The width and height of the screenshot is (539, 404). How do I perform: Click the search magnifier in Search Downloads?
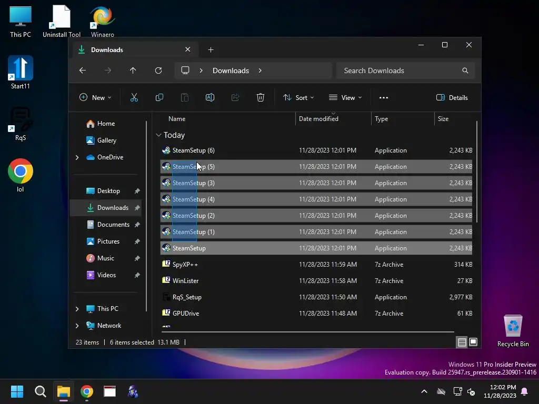click(465, 70)
